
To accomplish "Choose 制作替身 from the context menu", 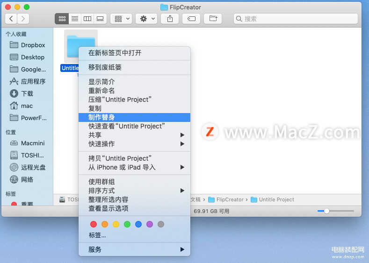I will coord(134,117).
